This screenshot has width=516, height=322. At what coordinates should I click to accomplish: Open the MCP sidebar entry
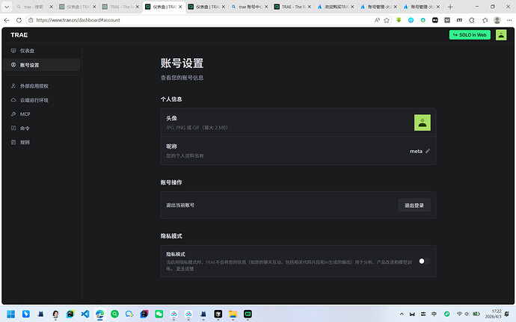(25, 114)
